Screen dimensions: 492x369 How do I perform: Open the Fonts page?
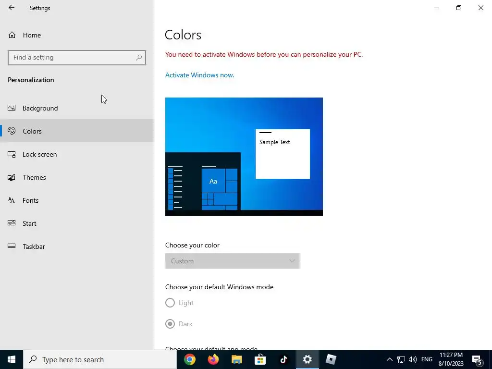77,200
